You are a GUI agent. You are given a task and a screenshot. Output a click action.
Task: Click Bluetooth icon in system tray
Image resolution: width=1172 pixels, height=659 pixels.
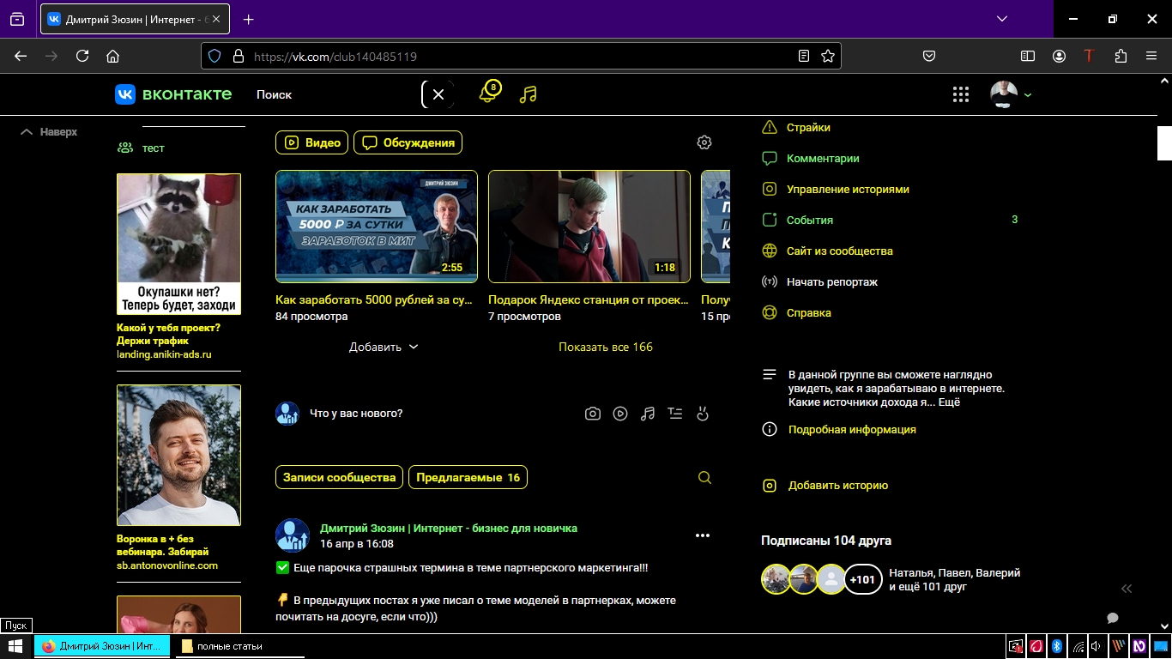(1058, 646)
